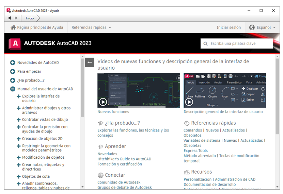This screenshot has width=283, height=194.
Task: Play the Nuevas funciones video
Action: coord(103,102)
